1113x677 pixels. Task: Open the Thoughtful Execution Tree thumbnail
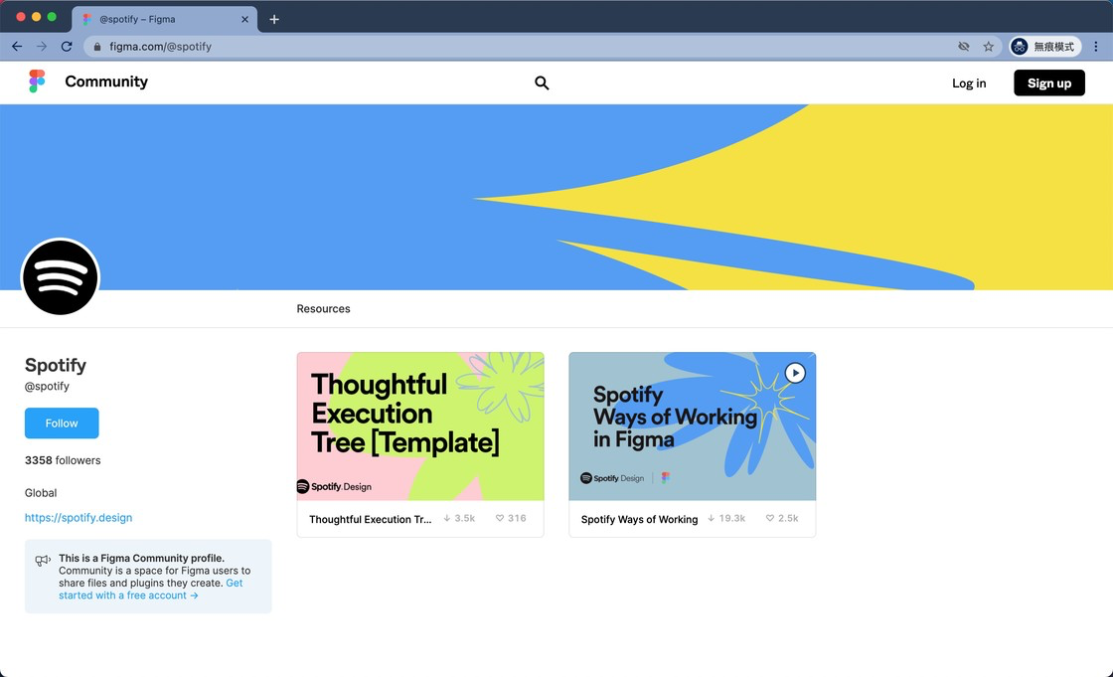pyautogui.click(x=420, y=426)
